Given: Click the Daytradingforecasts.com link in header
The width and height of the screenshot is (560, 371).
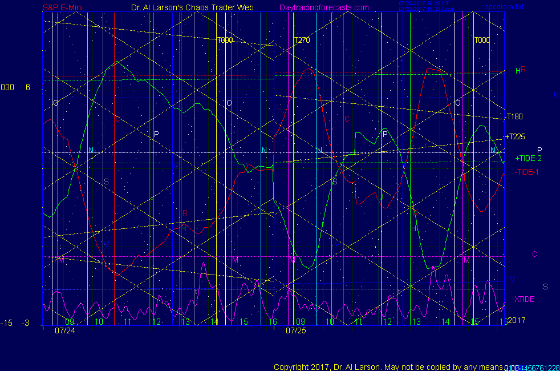Looking at the screenshot, I should [323, 8].
